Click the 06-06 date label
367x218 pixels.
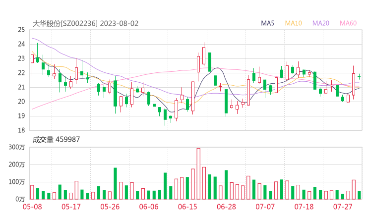[x=149, y=207]
